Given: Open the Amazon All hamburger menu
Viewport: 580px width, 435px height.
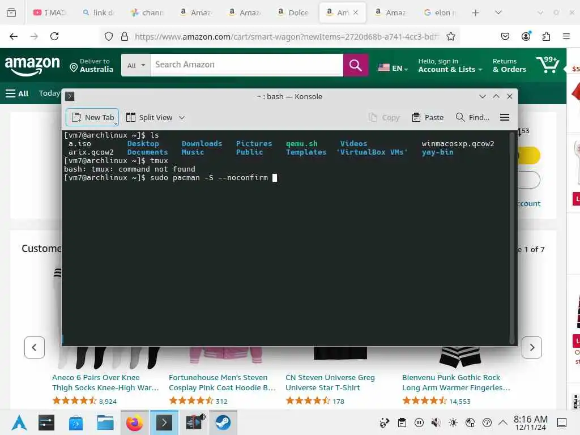Looking at the screenshot, I should click(x=17, y=93).
